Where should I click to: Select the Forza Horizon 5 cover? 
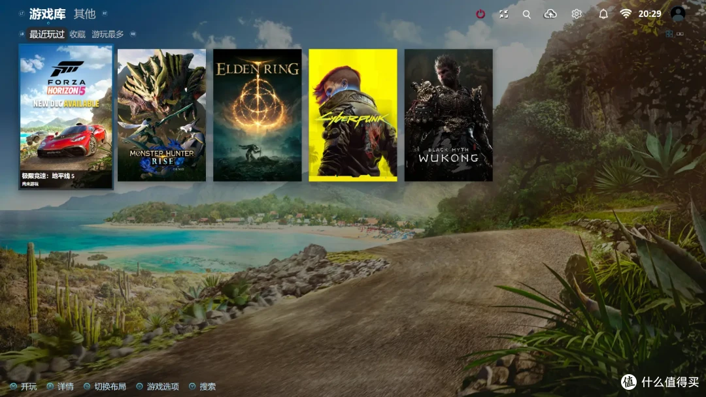click(x=66, y=117)
